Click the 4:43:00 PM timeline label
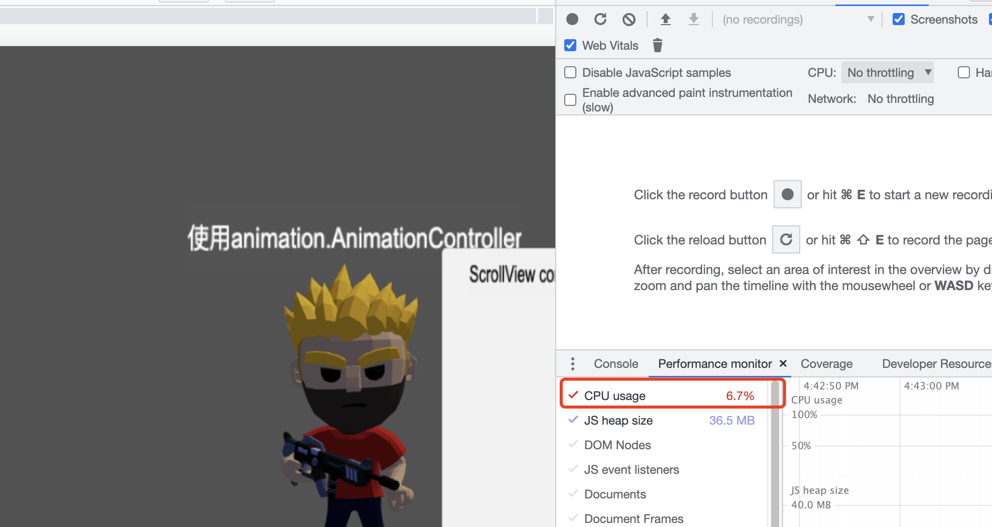 (x=931, y=386)
